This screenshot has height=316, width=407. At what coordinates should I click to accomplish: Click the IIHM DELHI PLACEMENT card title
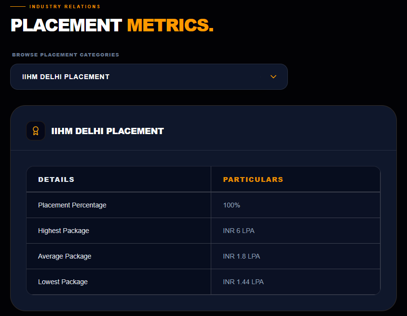point(108,131)
